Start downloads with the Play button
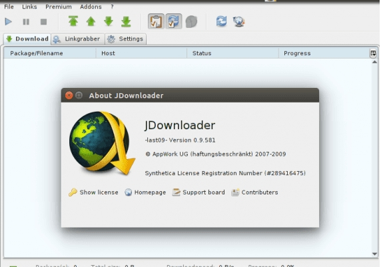 8,22
